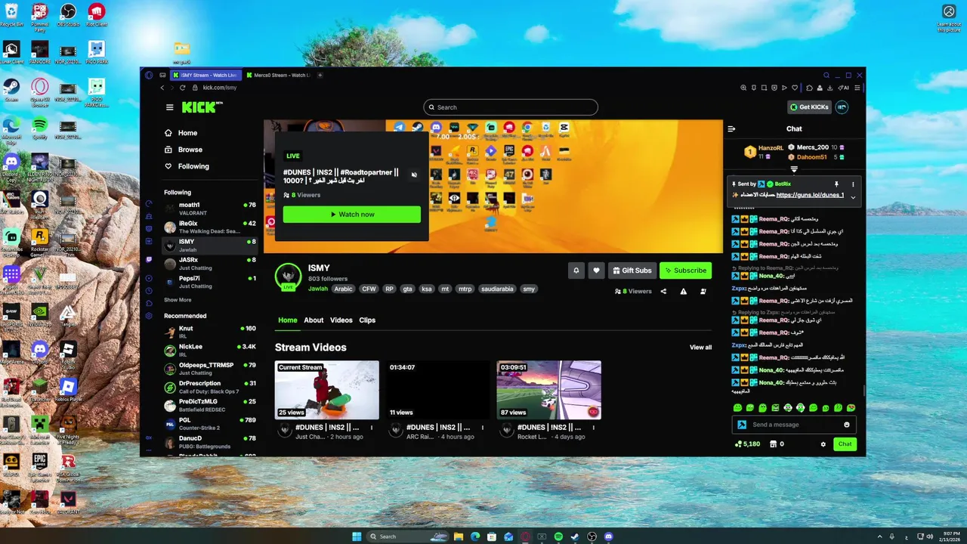Viewport: 967px width, 544px height.
Task: Switch to Mercs0 Stream browser tab
Action: coord(278,76)
